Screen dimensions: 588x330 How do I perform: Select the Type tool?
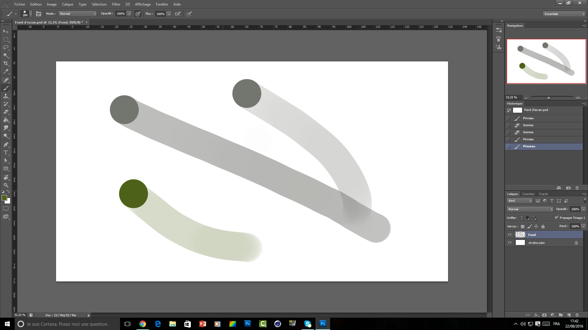[6, 152]
